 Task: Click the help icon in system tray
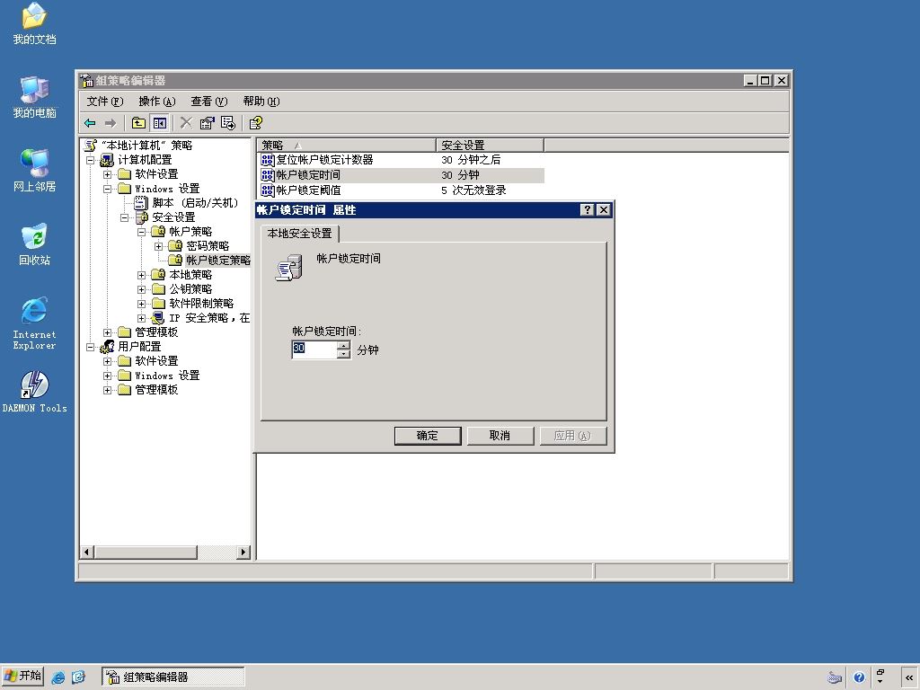point(859,677)
